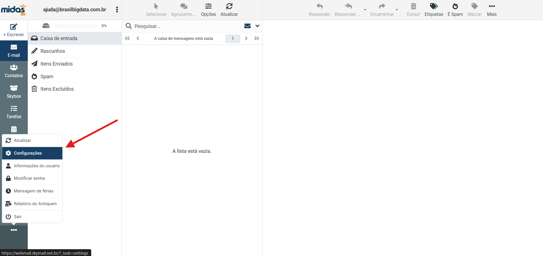Expand the search options chevron
543x256 pixels.
pos(257,26)
